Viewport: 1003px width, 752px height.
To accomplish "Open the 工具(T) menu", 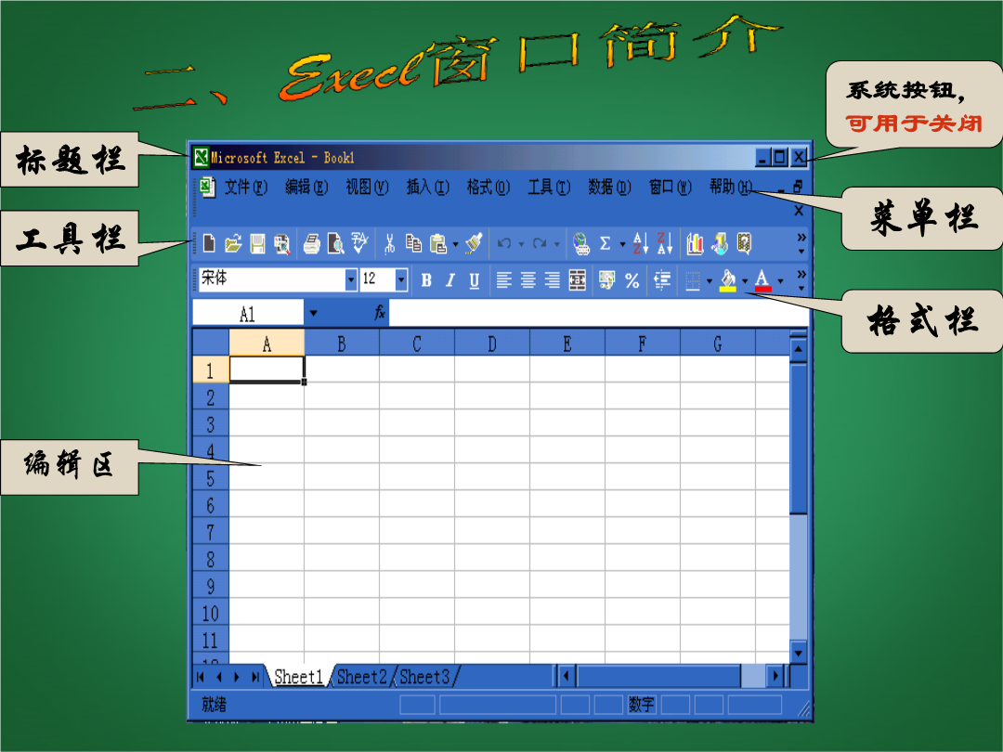I will 549,187.
